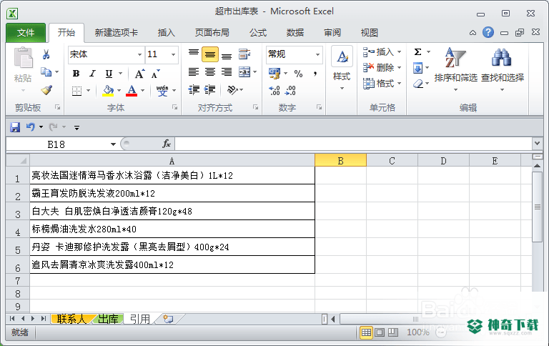Increase font size with large A icon
This screenshot has width=549, height=346.
pyautogui.click(x=139, y=74)
